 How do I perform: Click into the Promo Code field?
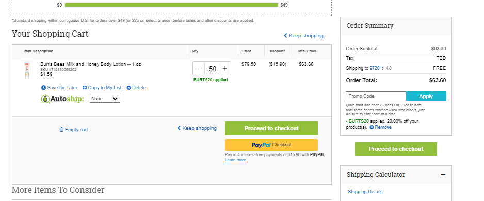click(x=376, y=96)
